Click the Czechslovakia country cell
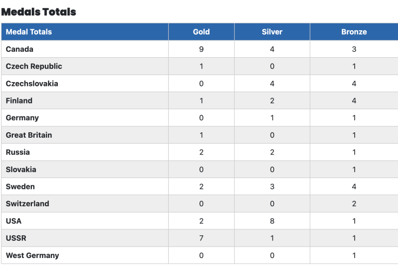Image resolution: width=398 pixels, height=265 pixels. click(32, 84)
